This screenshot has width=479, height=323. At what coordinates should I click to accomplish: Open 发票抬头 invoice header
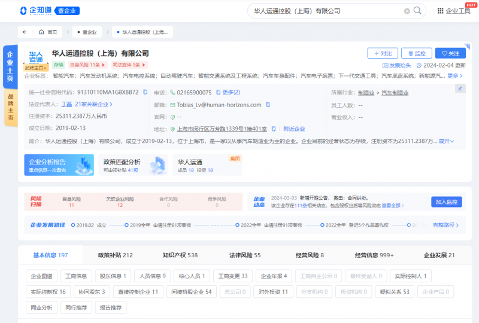pyautogui.click(x=396, y=65)
